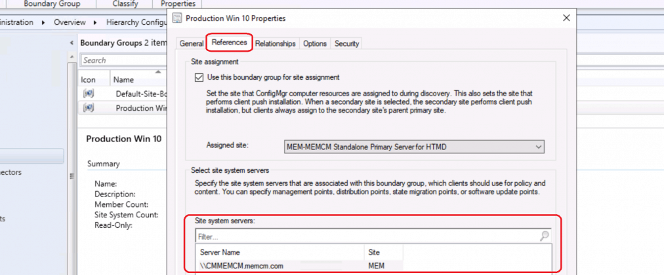
Task: Click the Production Win boundary group icon
Action: pos(89,108)
